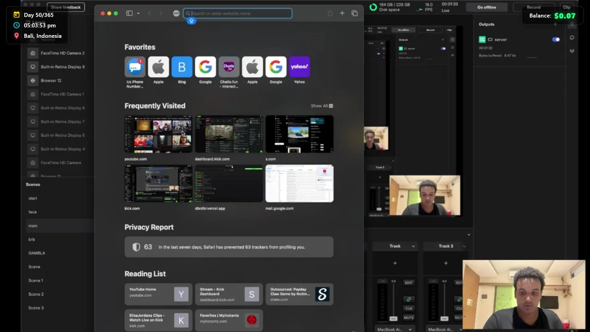Image resolution: width=590 pixels, height=332 pixels.
Task: Click the Go offline button
Action: (x=487, y=7)
